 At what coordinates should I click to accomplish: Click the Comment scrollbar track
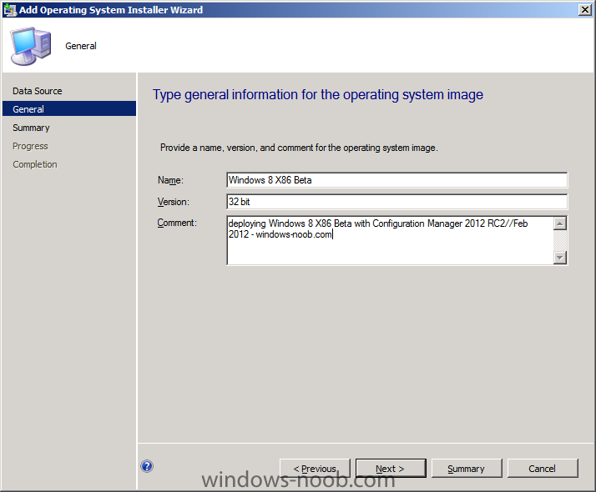tap(560, 240)
